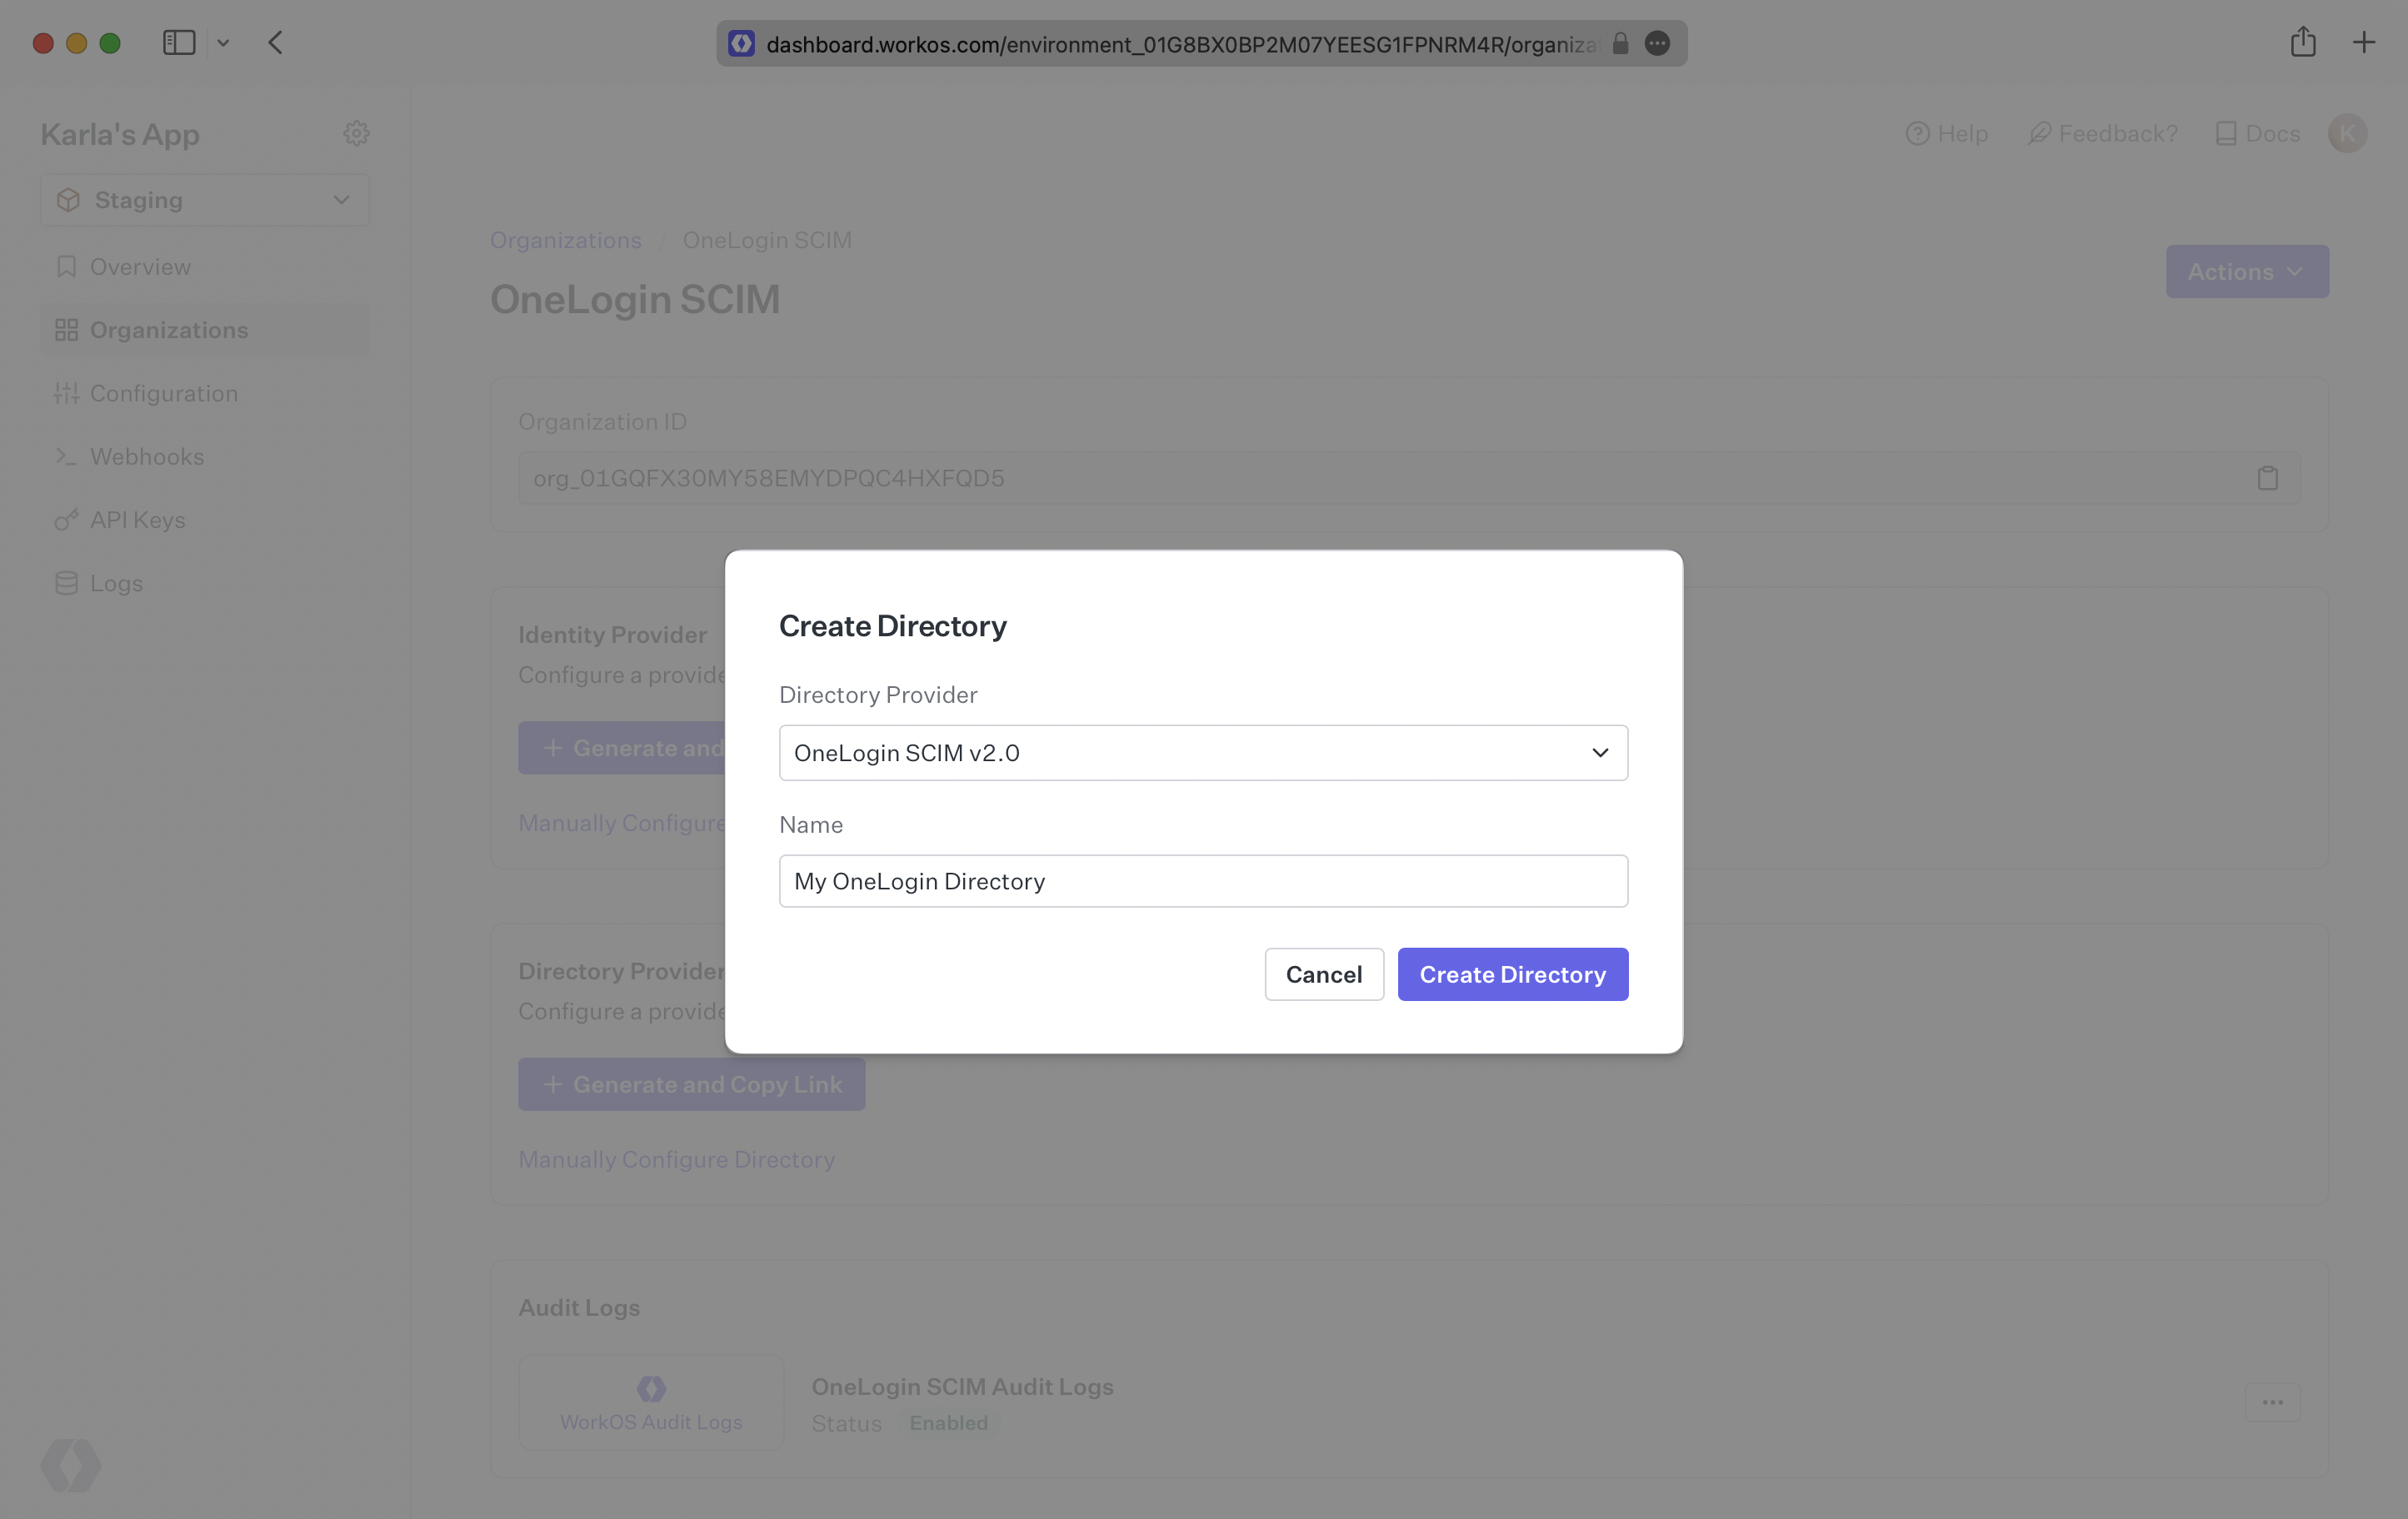2408x1519 pixels.
Task: Click the Feedback menu item
Action: point(2101,133)
